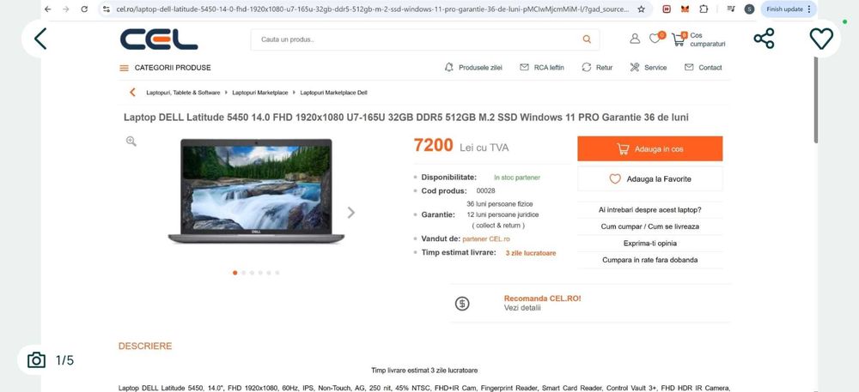Reload the page in the browser

pyautogui.click(x=84, y=9)
